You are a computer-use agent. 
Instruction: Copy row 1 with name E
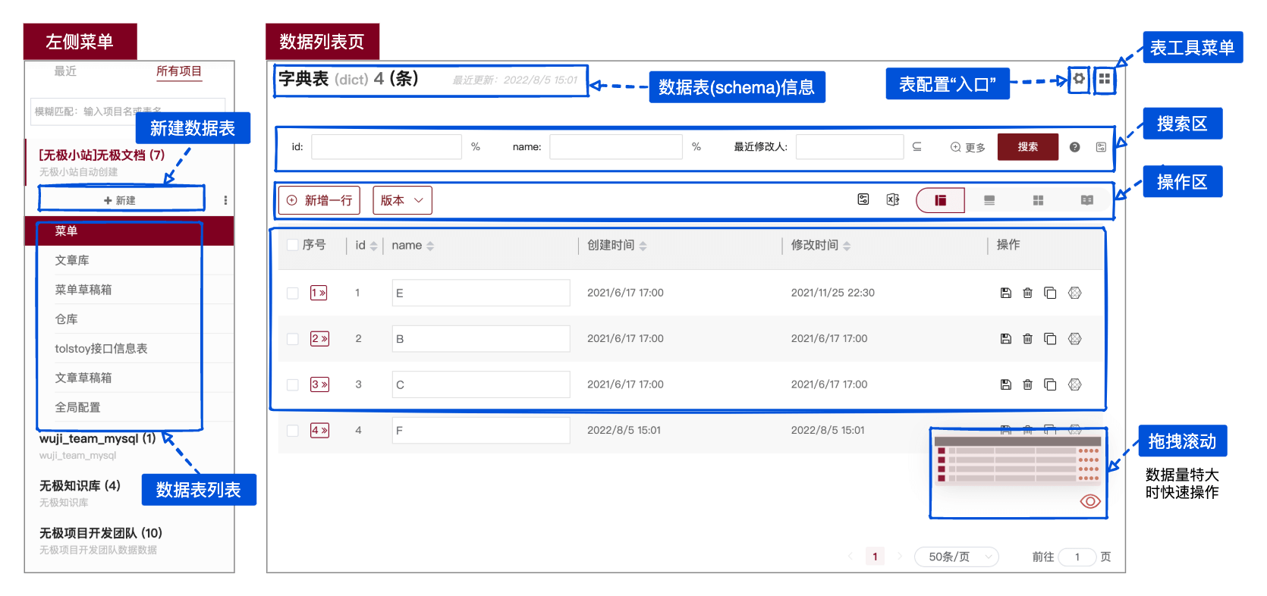tap(1050, 293)
